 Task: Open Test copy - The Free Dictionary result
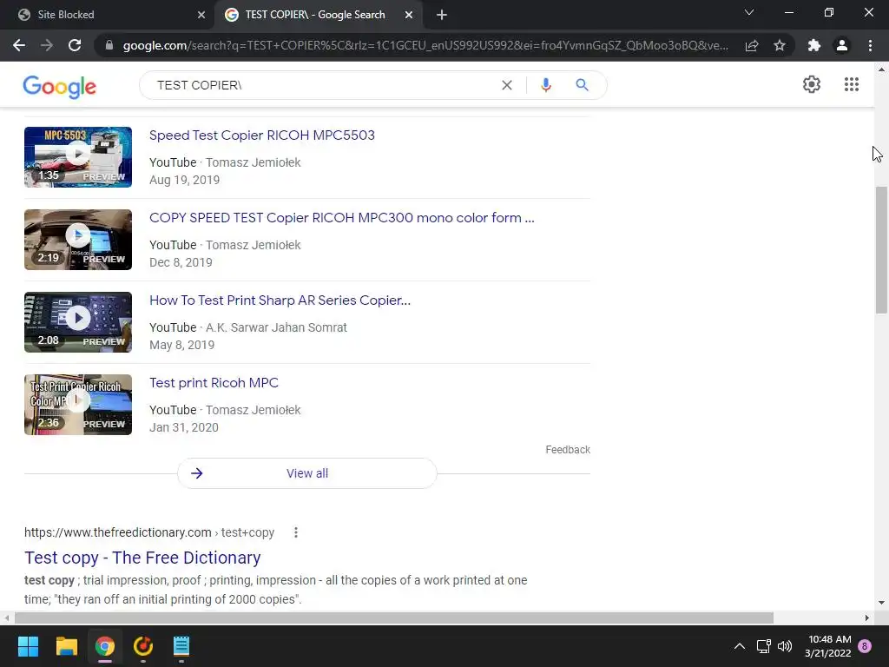click(142, 558)
